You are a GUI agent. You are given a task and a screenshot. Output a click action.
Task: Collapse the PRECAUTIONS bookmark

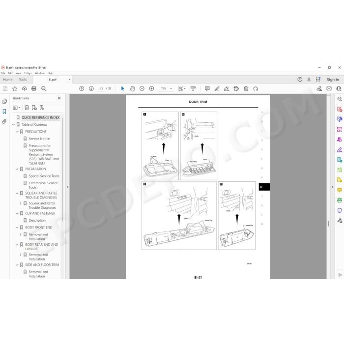[x=17, y=132]
